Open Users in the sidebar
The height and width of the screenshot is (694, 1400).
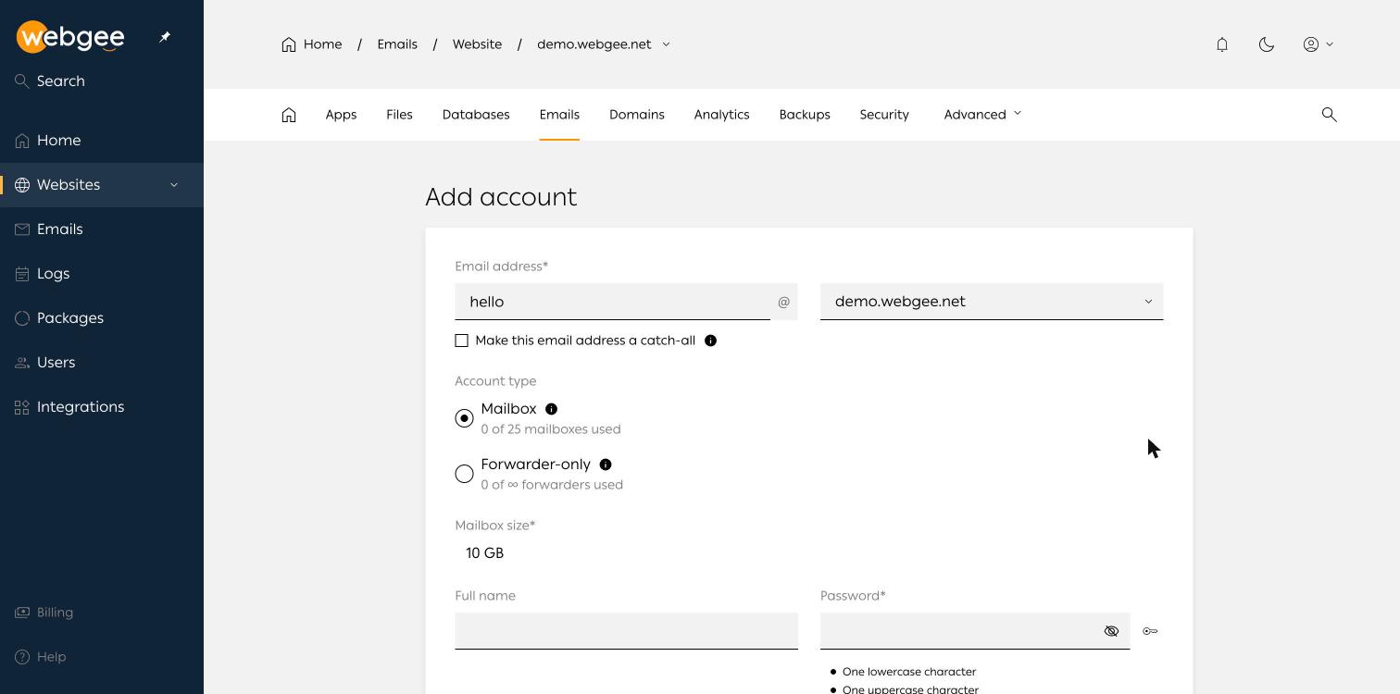click(102, 363)
